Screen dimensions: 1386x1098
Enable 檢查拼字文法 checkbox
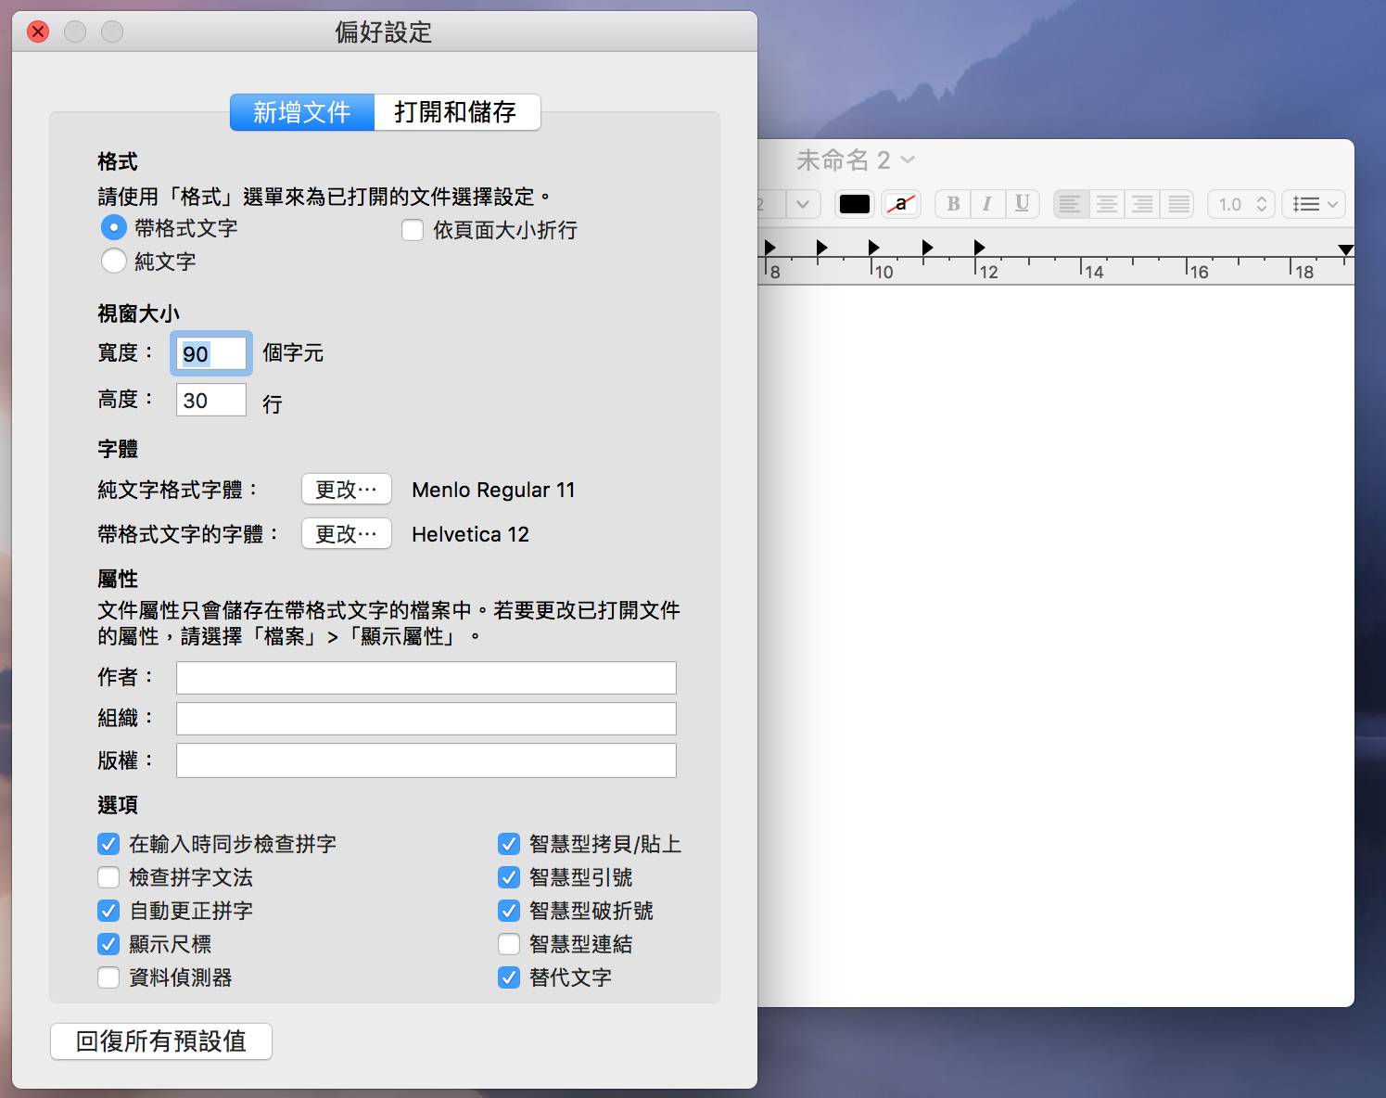[108, 877]
